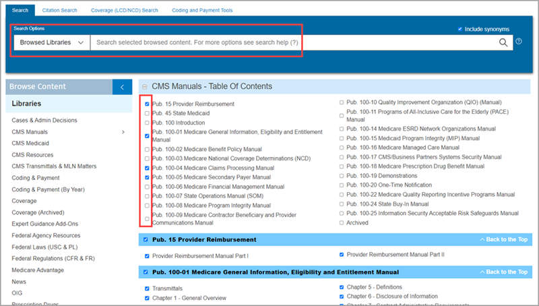Check Pub. 100-15 Medicaid Program Integrity Manual
Viewport: 539px width, 306px height.
coord(342,139)
